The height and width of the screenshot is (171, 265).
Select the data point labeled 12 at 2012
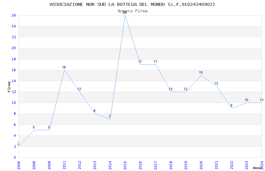(79, 92)
